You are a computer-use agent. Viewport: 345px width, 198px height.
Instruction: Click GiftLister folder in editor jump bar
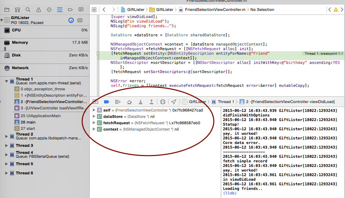[x=161, y=10]
